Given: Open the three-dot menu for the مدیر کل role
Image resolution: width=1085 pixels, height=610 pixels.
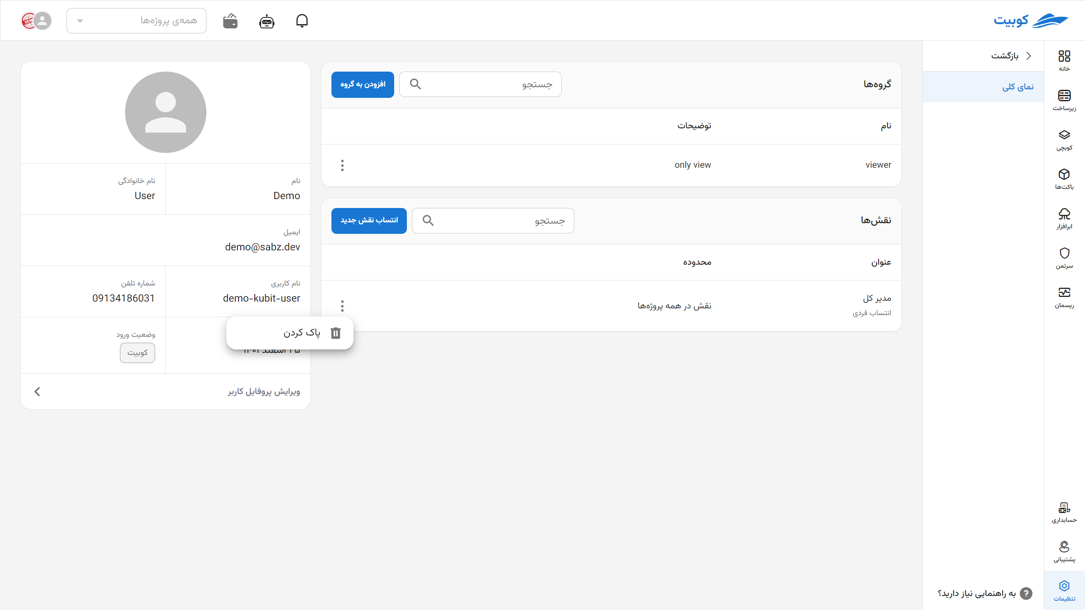Looking at the screenshot, I should 342,306.
